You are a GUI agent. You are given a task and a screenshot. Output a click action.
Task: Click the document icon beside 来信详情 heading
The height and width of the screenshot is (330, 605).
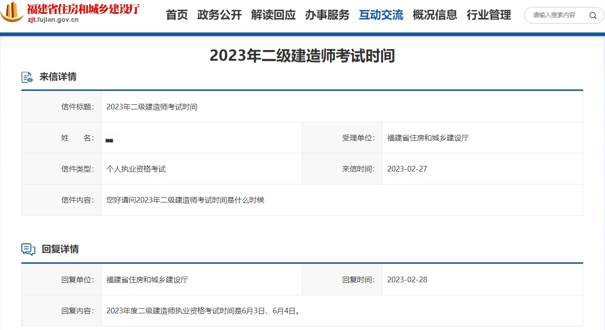click(26, 77)
